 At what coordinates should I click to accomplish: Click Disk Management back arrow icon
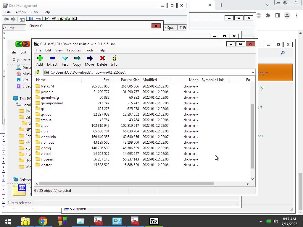pyautogui.click(x=6, y=19)
